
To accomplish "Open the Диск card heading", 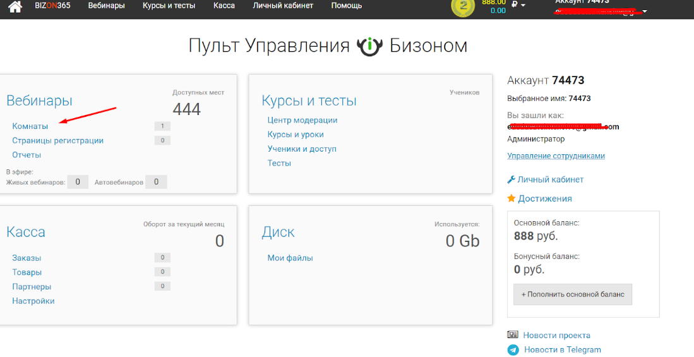I will pyautogui.click(x=278, y=232).
